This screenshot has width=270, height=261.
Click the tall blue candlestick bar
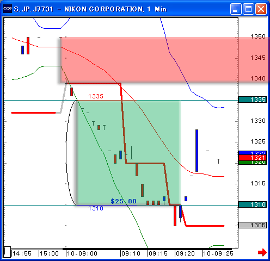coord(197,151)
